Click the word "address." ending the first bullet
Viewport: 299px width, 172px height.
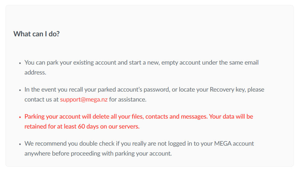tap(35, 73)
